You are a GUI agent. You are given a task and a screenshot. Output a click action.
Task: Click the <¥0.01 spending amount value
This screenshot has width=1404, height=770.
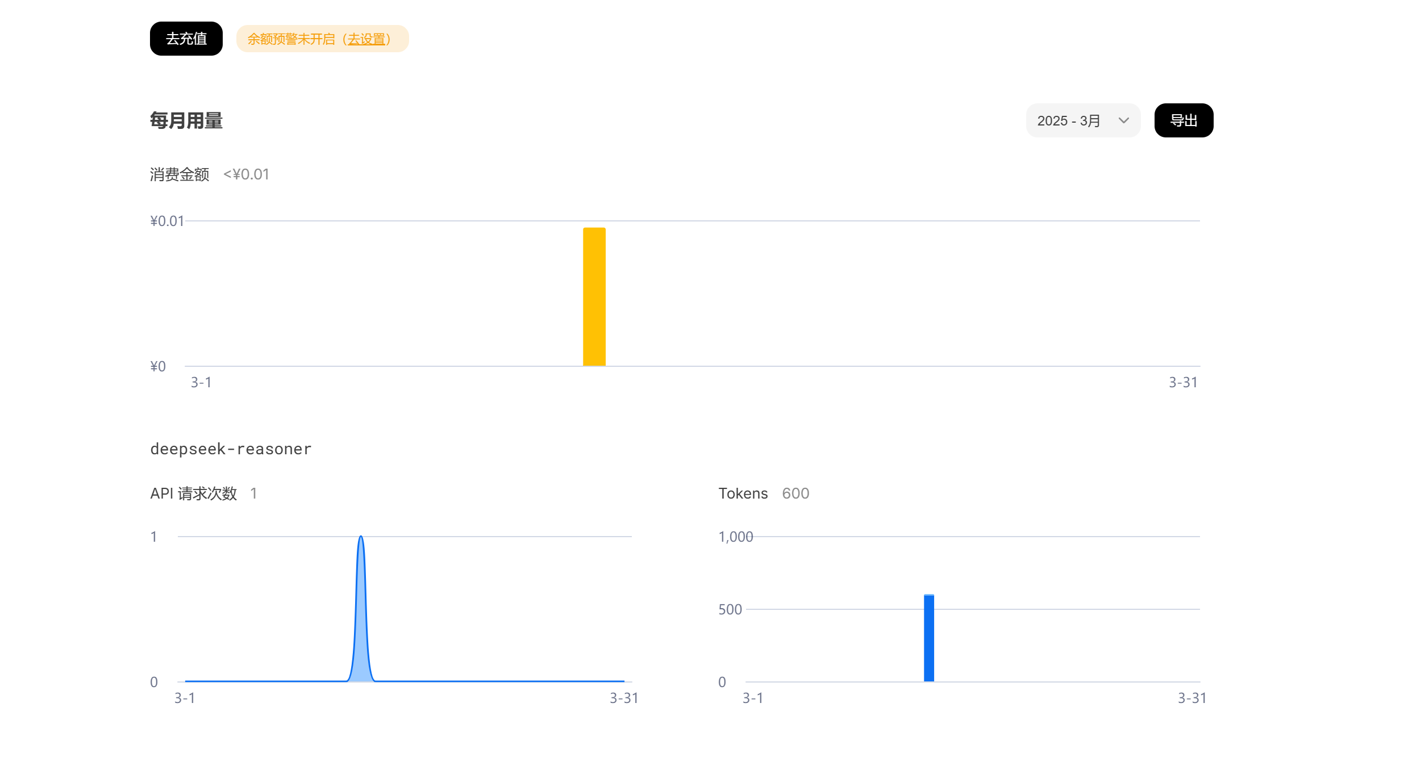(x=246, y=174)
